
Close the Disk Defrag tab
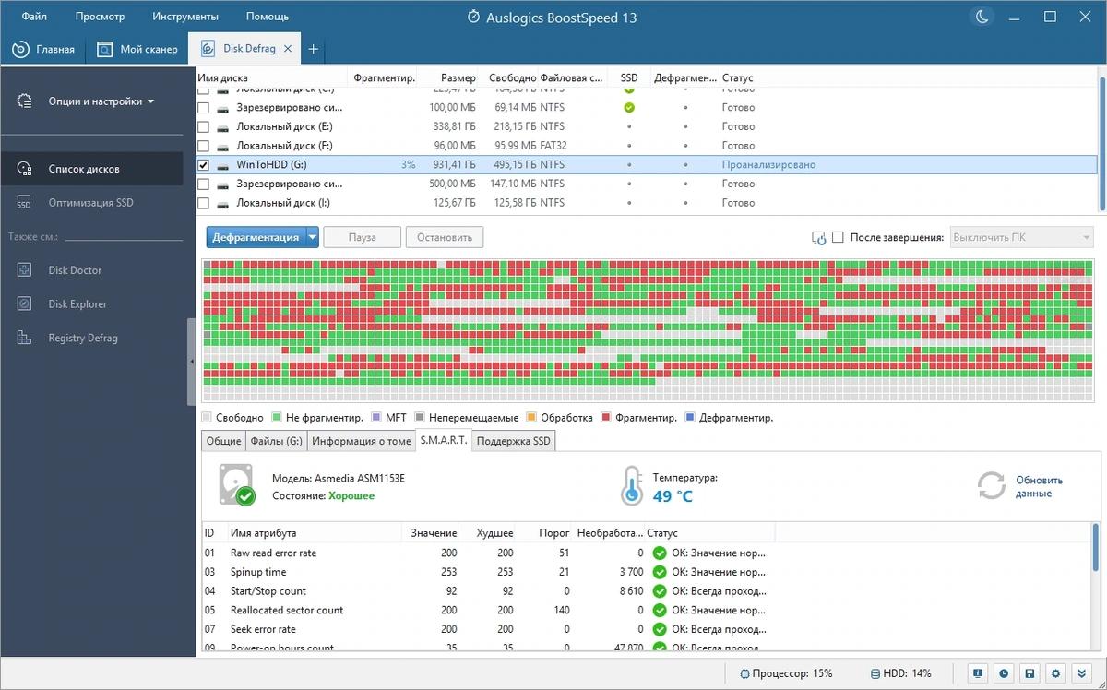[x=288, y=49]
